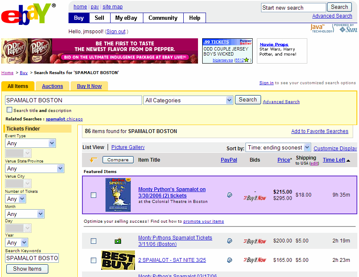Open the Help navigation tab

click(195, 18)
